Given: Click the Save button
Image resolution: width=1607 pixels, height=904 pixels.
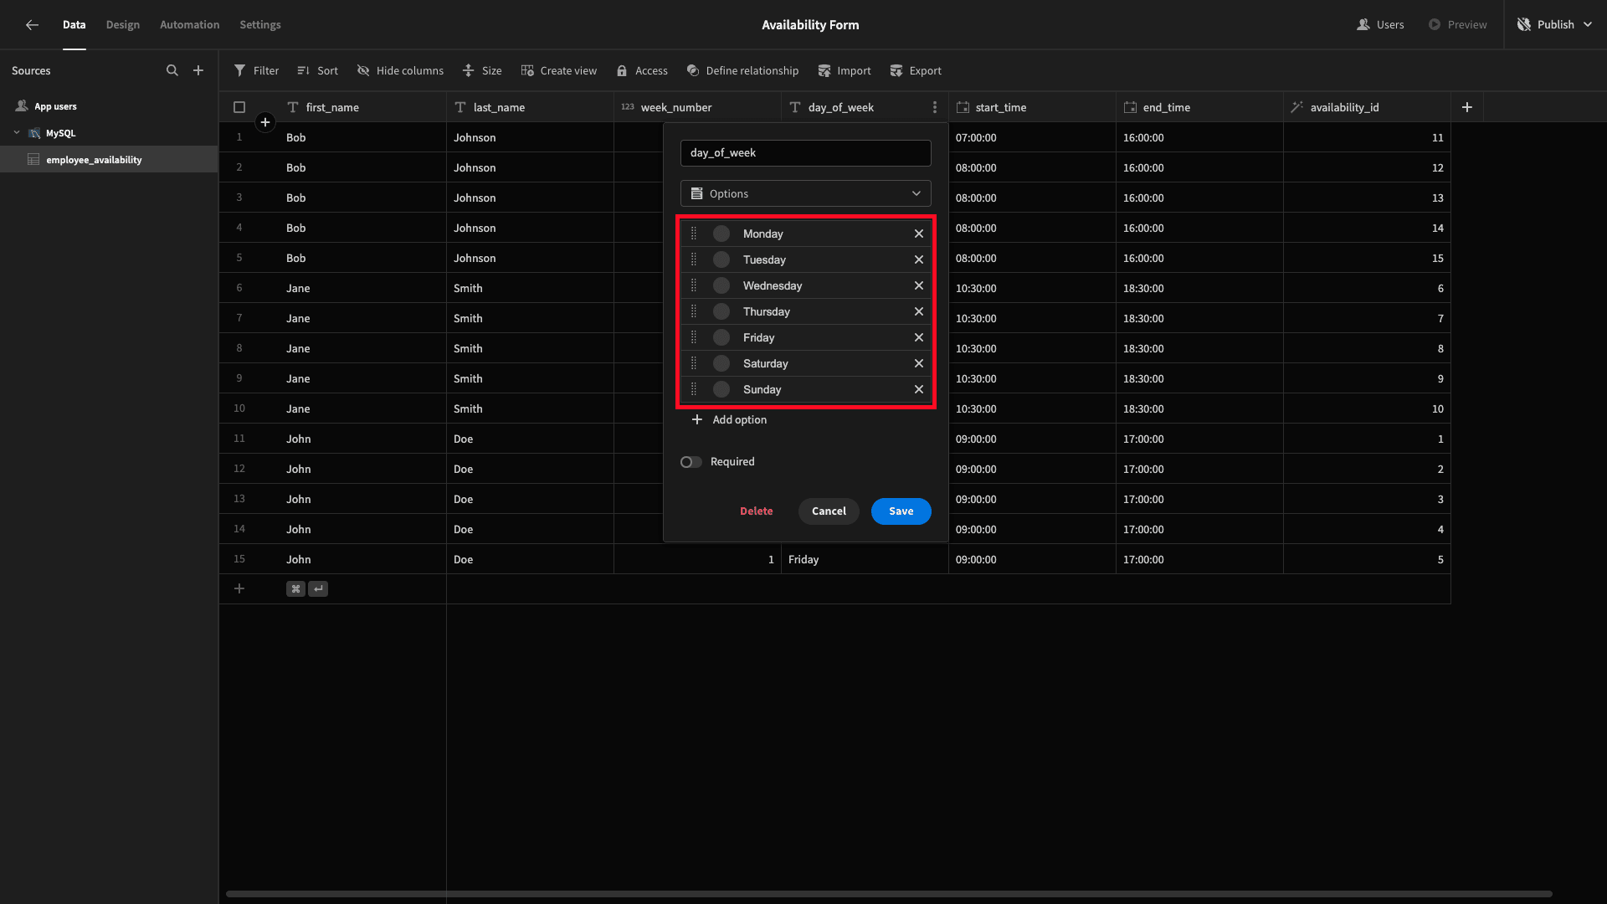Looking at the screenshot, I should pos(901,511).
